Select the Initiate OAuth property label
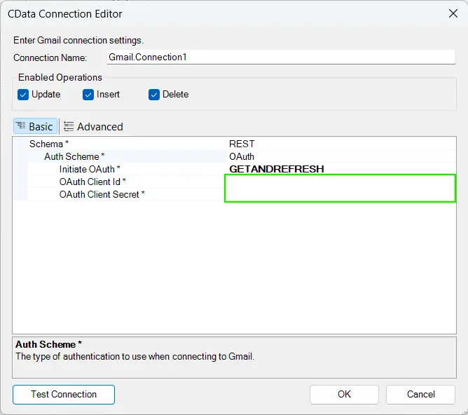This screenshot has height=415, width=468. click(90, 169)
